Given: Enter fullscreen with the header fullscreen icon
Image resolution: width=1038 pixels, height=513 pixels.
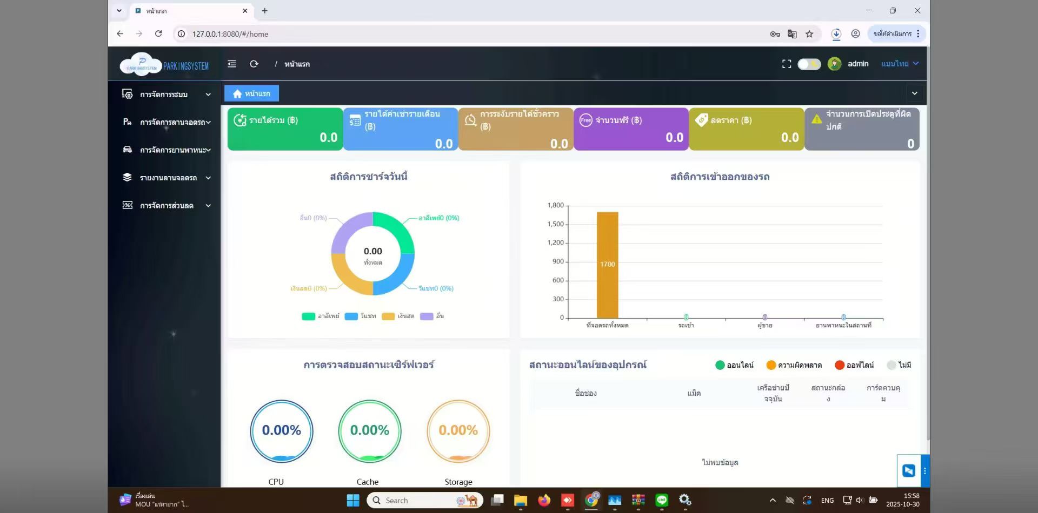Looking at the screenshot, I should click(x=787, y=64).
